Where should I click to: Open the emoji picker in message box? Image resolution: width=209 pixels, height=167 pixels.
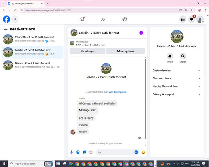tap(136, 152)
